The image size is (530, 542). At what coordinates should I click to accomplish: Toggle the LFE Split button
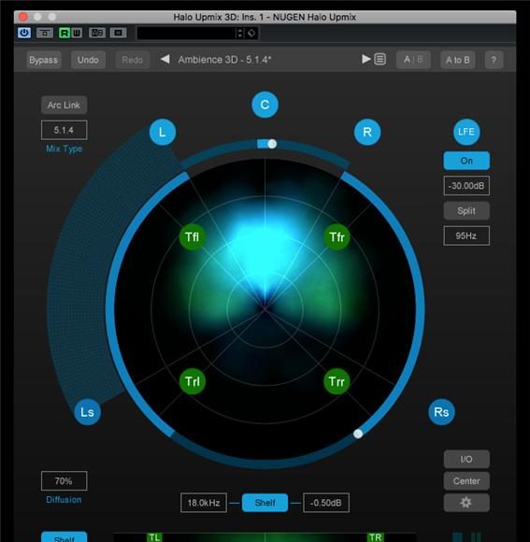[x=466, y=210]
